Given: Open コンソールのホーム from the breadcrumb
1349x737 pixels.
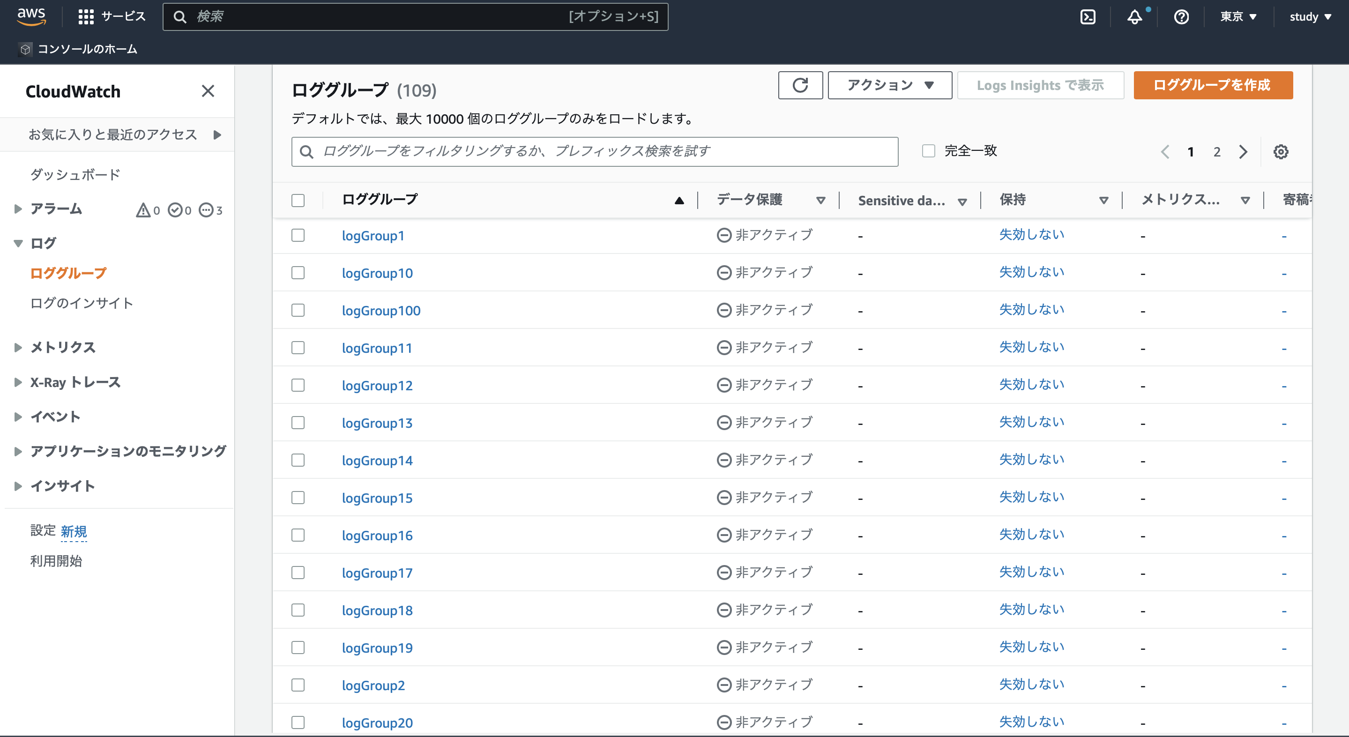Looking at the screenshot, I should point(87,49).
